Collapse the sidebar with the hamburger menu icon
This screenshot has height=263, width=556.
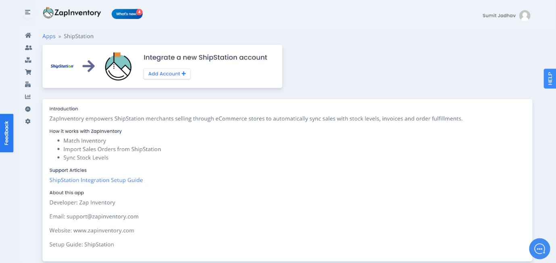coord(28,12)
